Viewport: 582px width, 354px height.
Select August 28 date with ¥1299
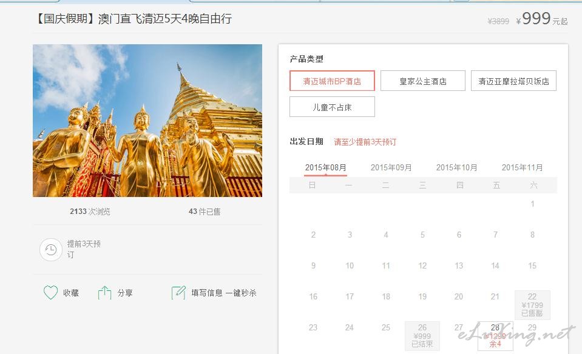495,336
